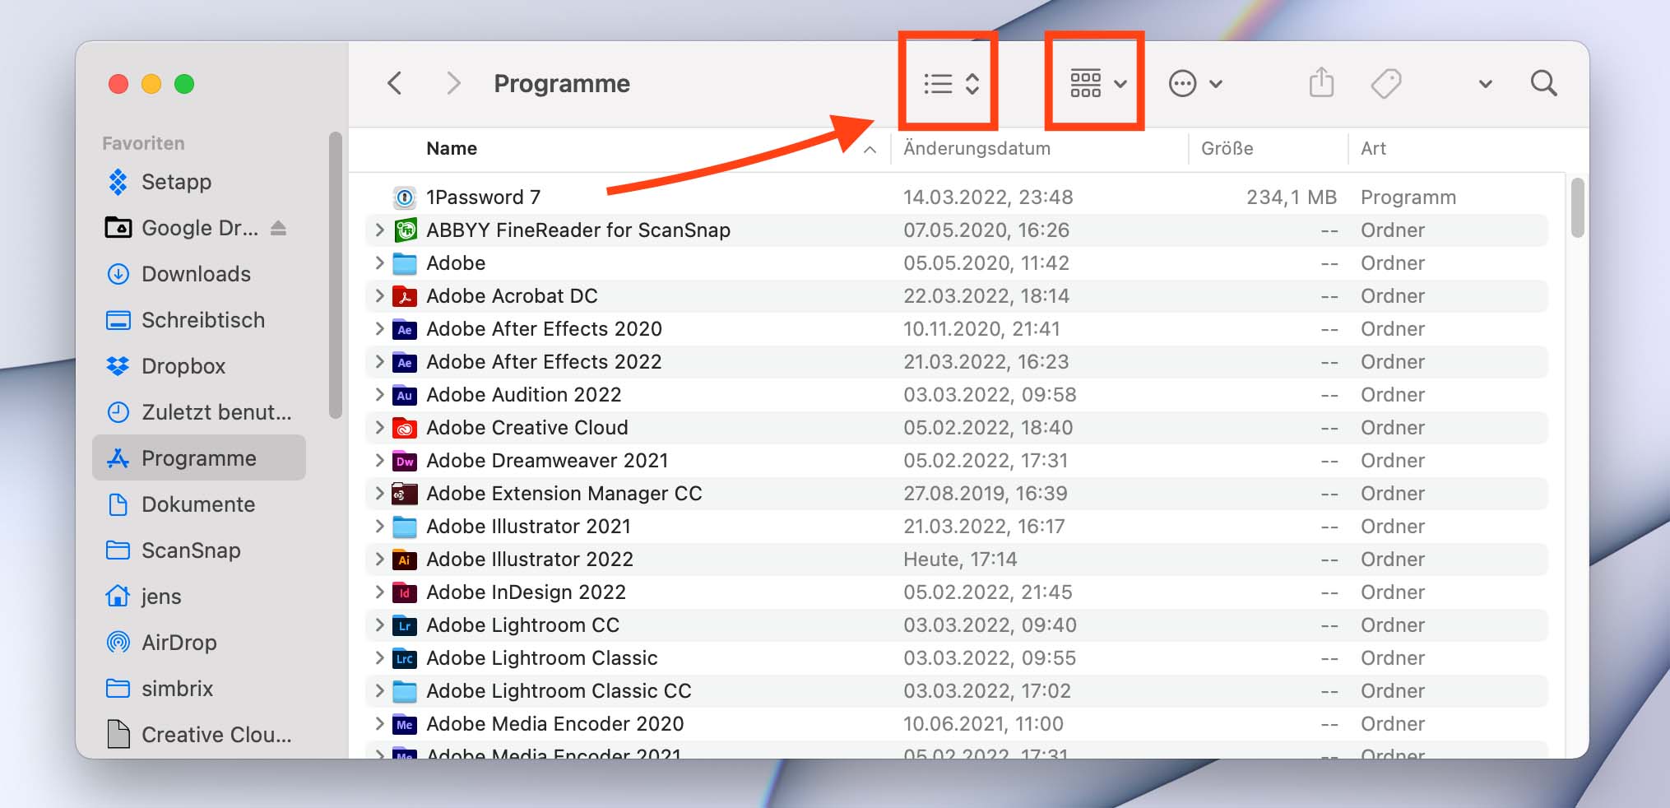Open Downloads in the sidebar
The image size is (1670, 808).
click(198, 274)
